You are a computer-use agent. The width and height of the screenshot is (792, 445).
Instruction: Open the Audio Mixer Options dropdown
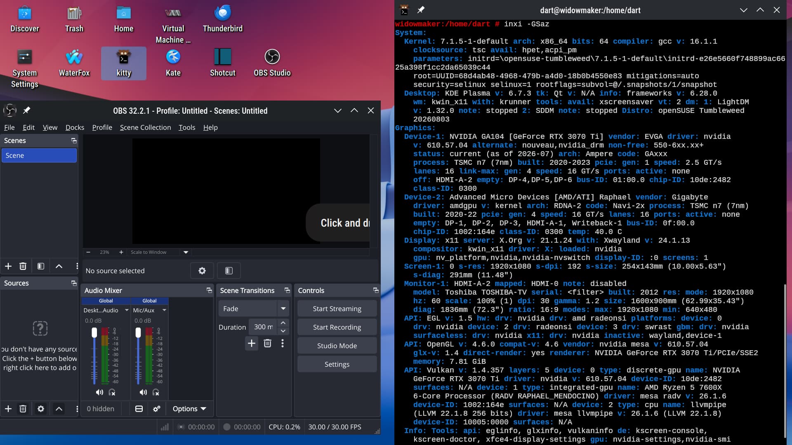pyautogui.click(x=189, y=409)
